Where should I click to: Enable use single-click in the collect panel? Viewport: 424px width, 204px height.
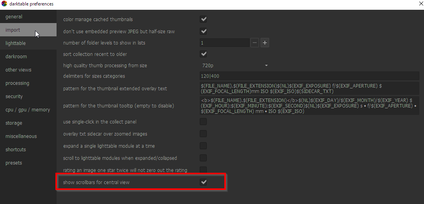tap(203, 122)
